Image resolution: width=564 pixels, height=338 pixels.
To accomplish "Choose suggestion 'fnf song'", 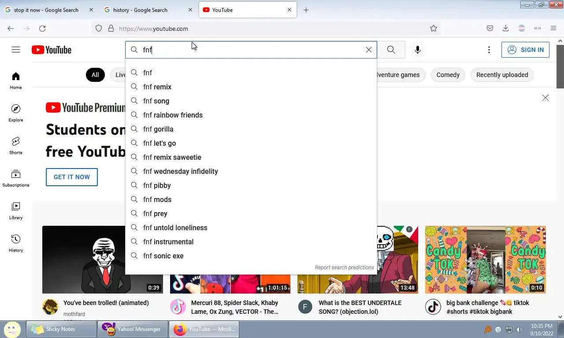I will coord(251,101).
